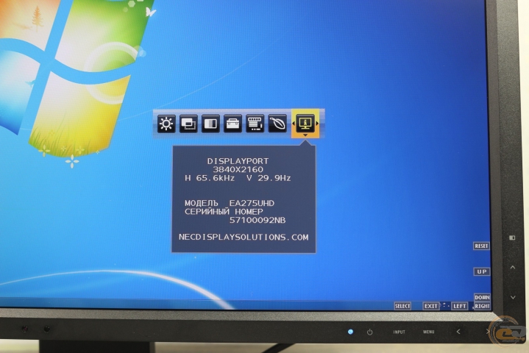Tap the blue power LED indicator
Viewport: 529px width, 353px height.
350,332
